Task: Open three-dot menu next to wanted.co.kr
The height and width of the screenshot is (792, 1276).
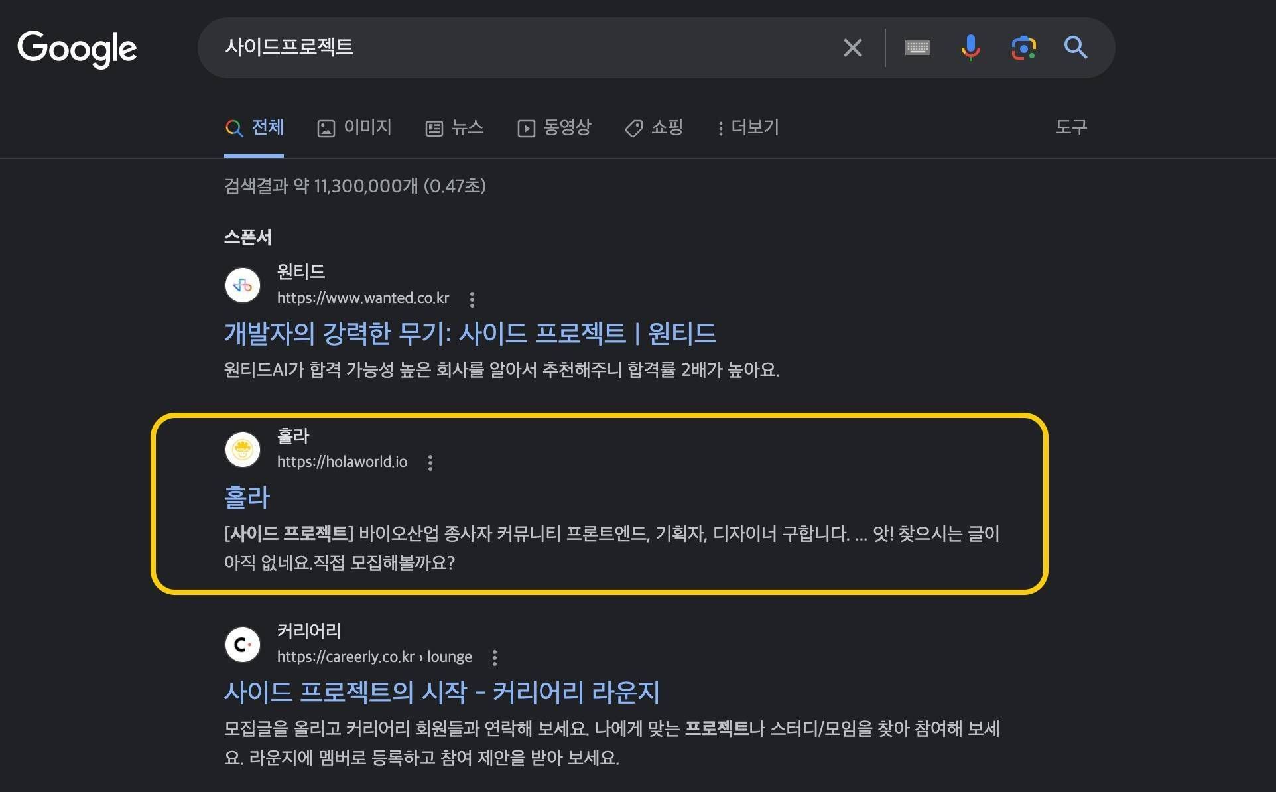Action: click(x=472, y=299)
